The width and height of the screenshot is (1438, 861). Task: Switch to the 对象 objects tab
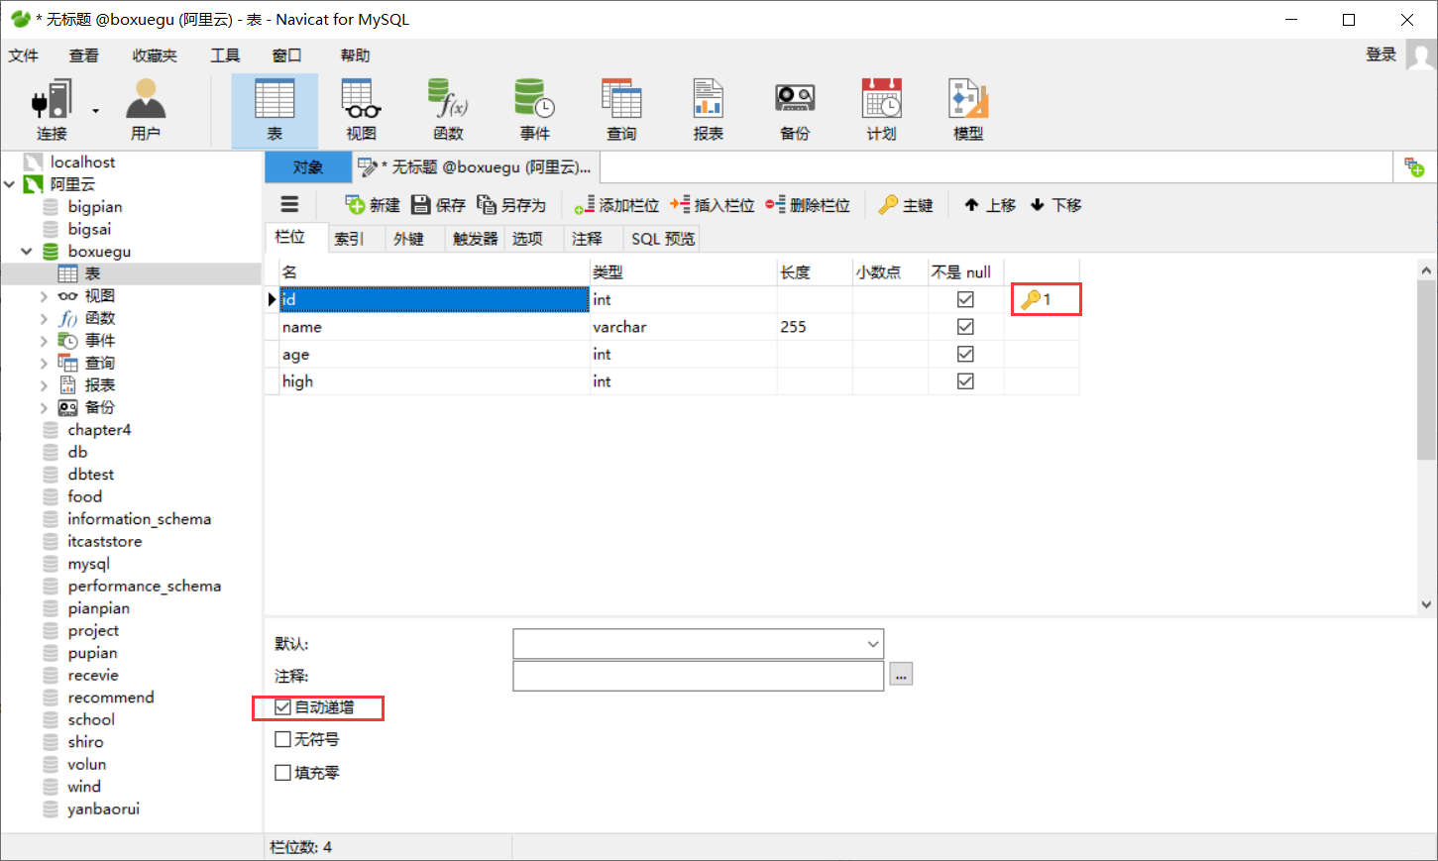[x=308, y=167]
